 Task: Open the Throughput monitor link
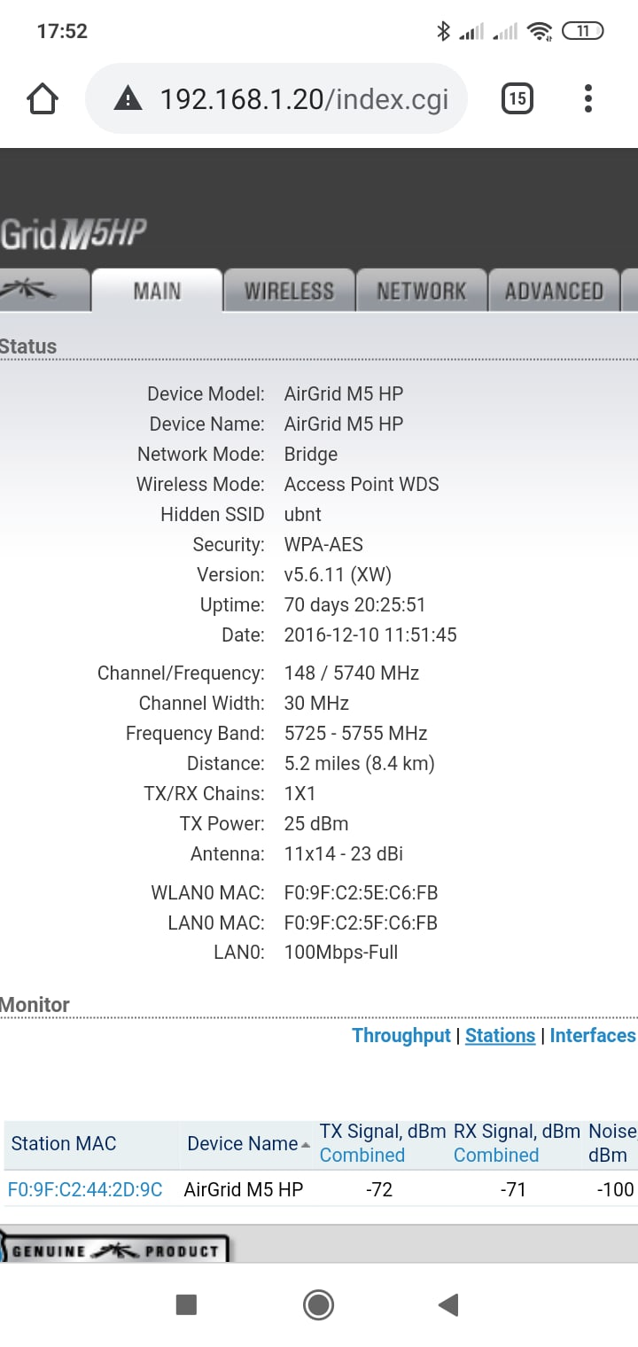point(401,1035)
